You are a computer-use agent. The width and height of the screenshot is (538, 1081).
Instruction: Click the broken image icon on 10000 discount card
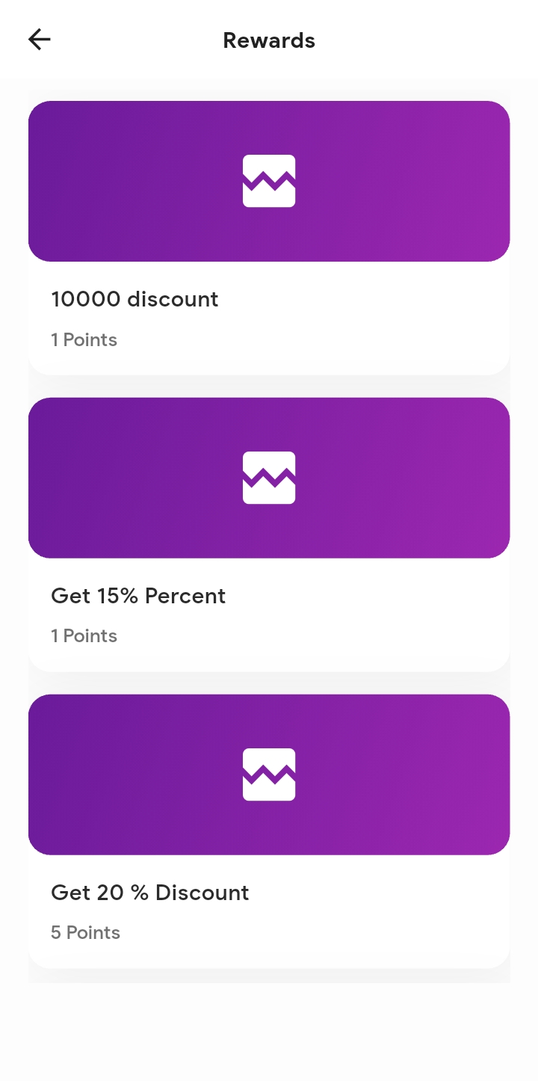point(269,181)
